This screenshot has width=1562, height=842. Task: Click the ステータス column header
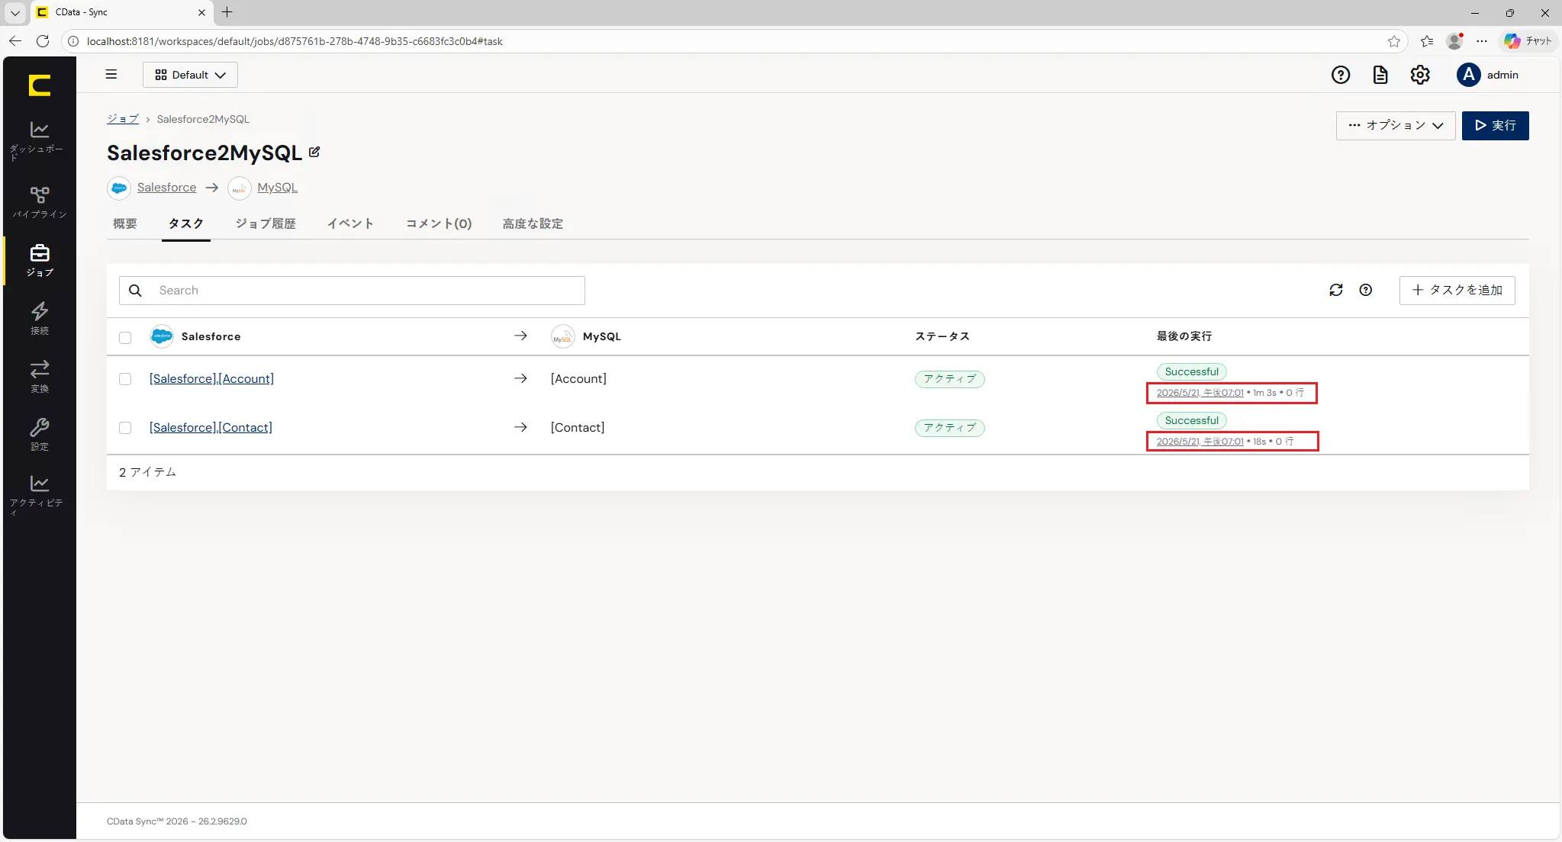click(942, 336)
